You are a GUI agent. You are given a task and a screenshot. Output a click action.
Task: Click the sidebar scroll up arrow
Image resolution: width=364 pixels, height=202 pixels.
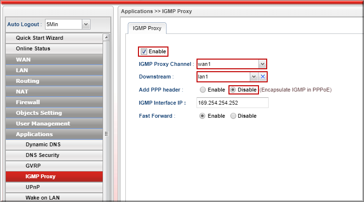click(x=106, y=38)
